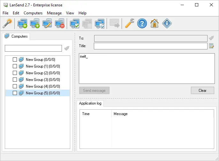Screen dimensions: 219x161
Task: Click the remove computer red minus icon
Action: [x=60, y=23]
